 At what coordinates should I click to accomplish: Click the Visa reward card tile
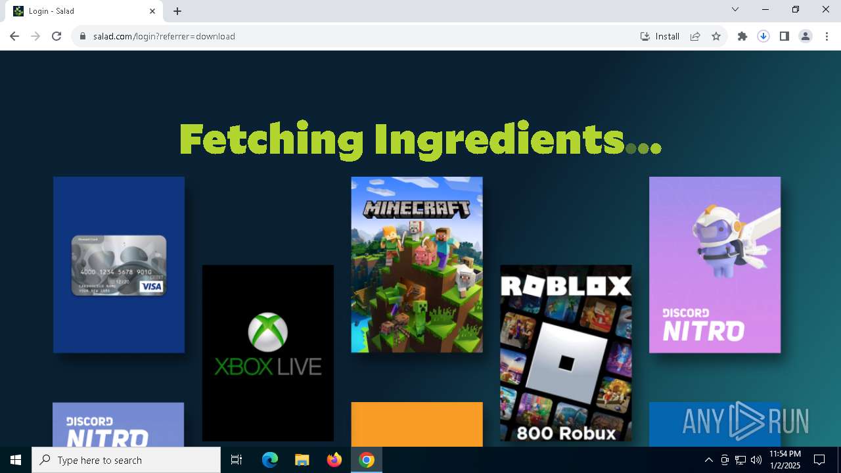119,265
